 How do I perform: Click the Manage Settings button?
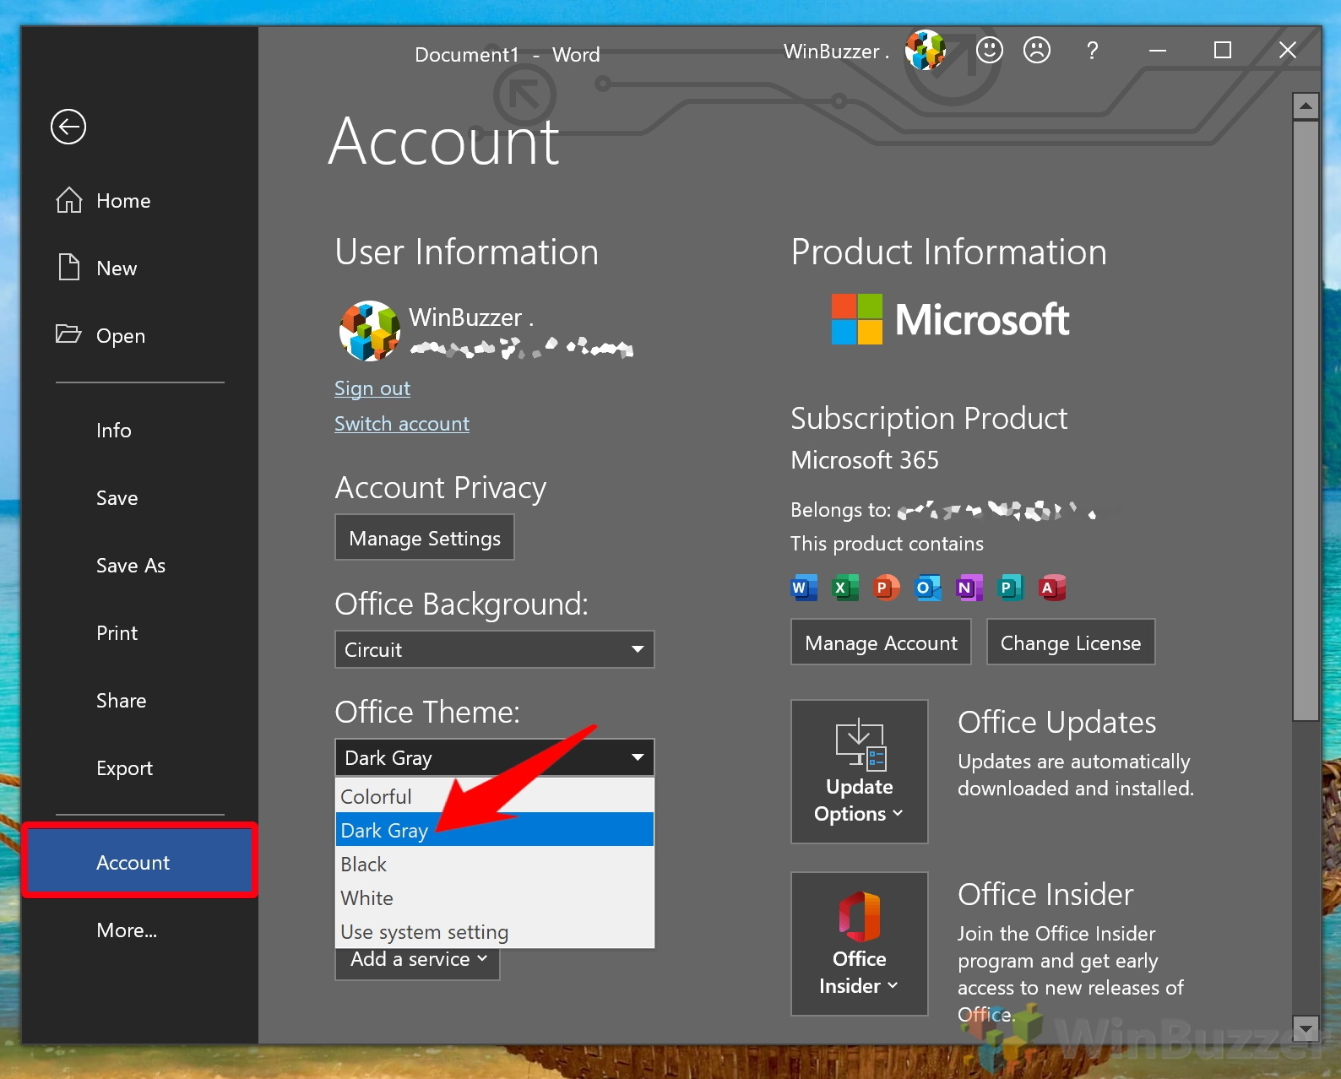pyautogui.click(x=425, y=538)
